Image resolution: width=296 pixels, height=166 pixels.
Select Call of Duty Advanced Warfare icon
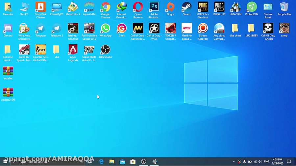(138, 31)
